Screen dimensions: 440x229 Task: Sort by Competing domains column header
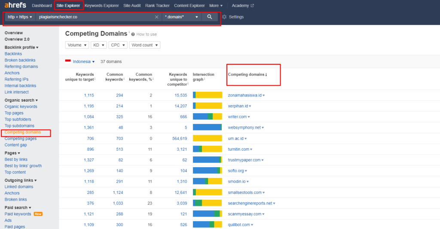[x=247, y=75]
